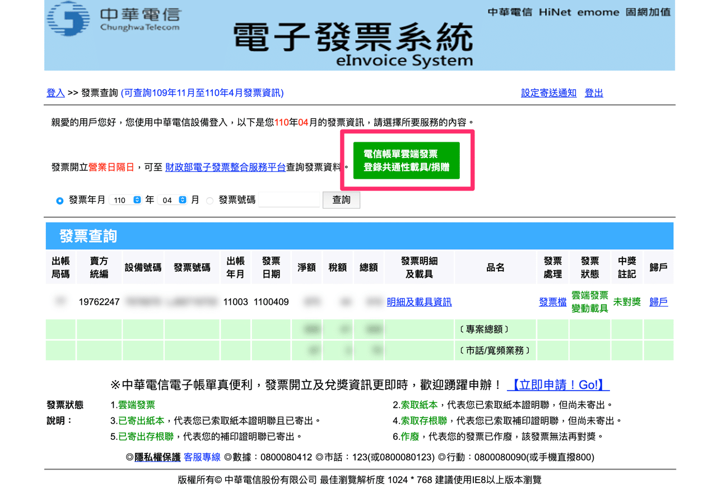This screenshot has height=502, width=717.
Task: Click the 登入 breadcrumb link
Action: pos(55,93)
